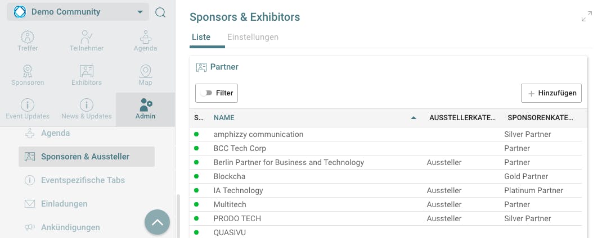The width and height of the screenshot is (602, 238).
Task: Go to Teilnehmer section icon
Action: coord(87,38)
